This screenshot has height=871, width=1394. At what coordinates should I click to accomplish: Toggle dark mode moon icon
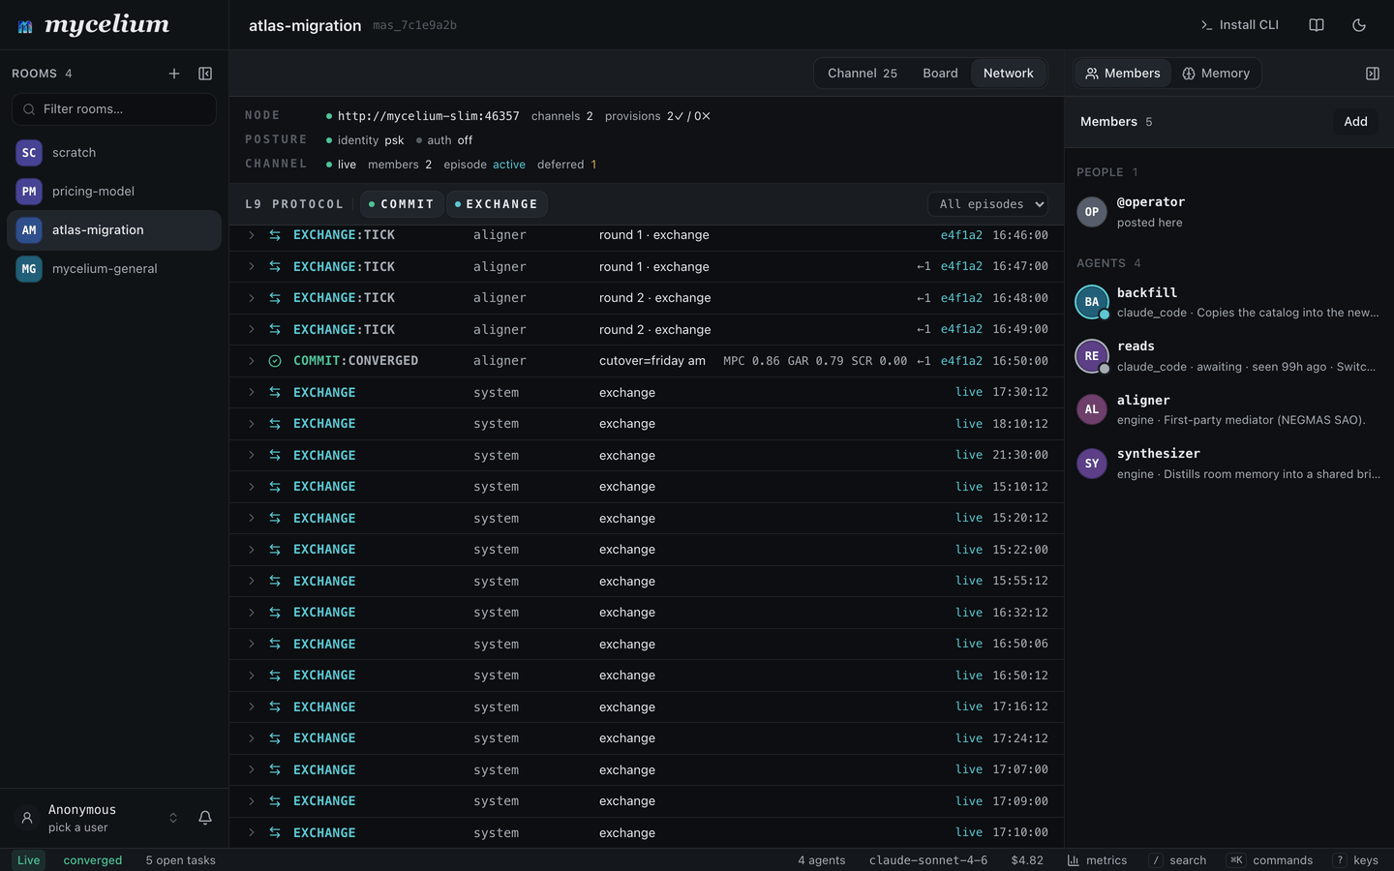point(1359,25)
